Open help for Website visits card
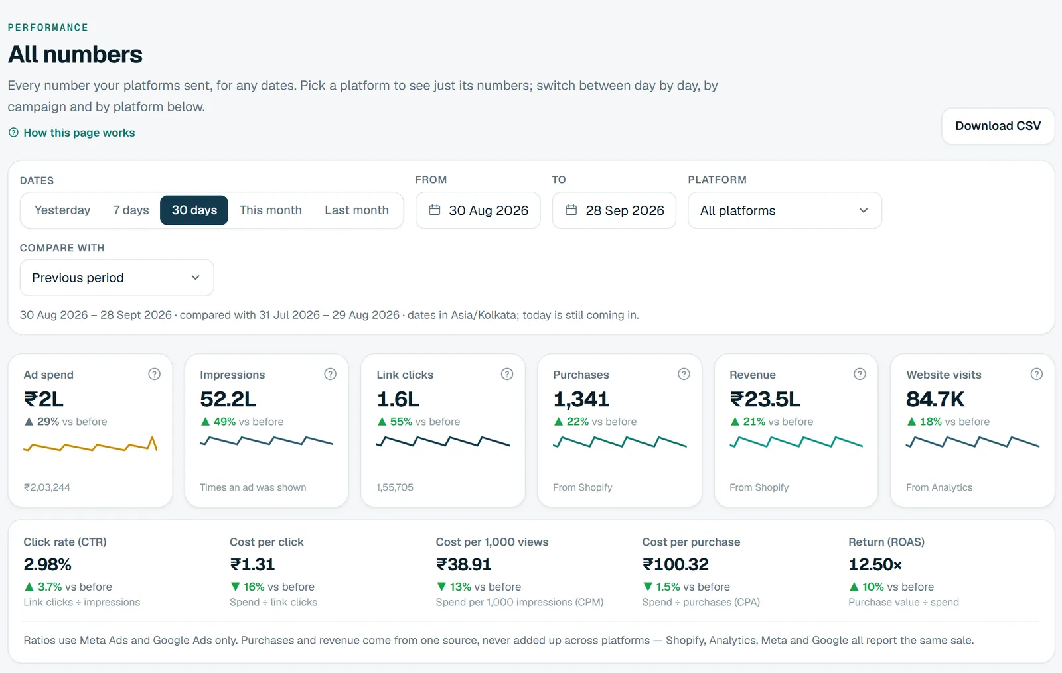1062x673 pixels. (1036, 374)
